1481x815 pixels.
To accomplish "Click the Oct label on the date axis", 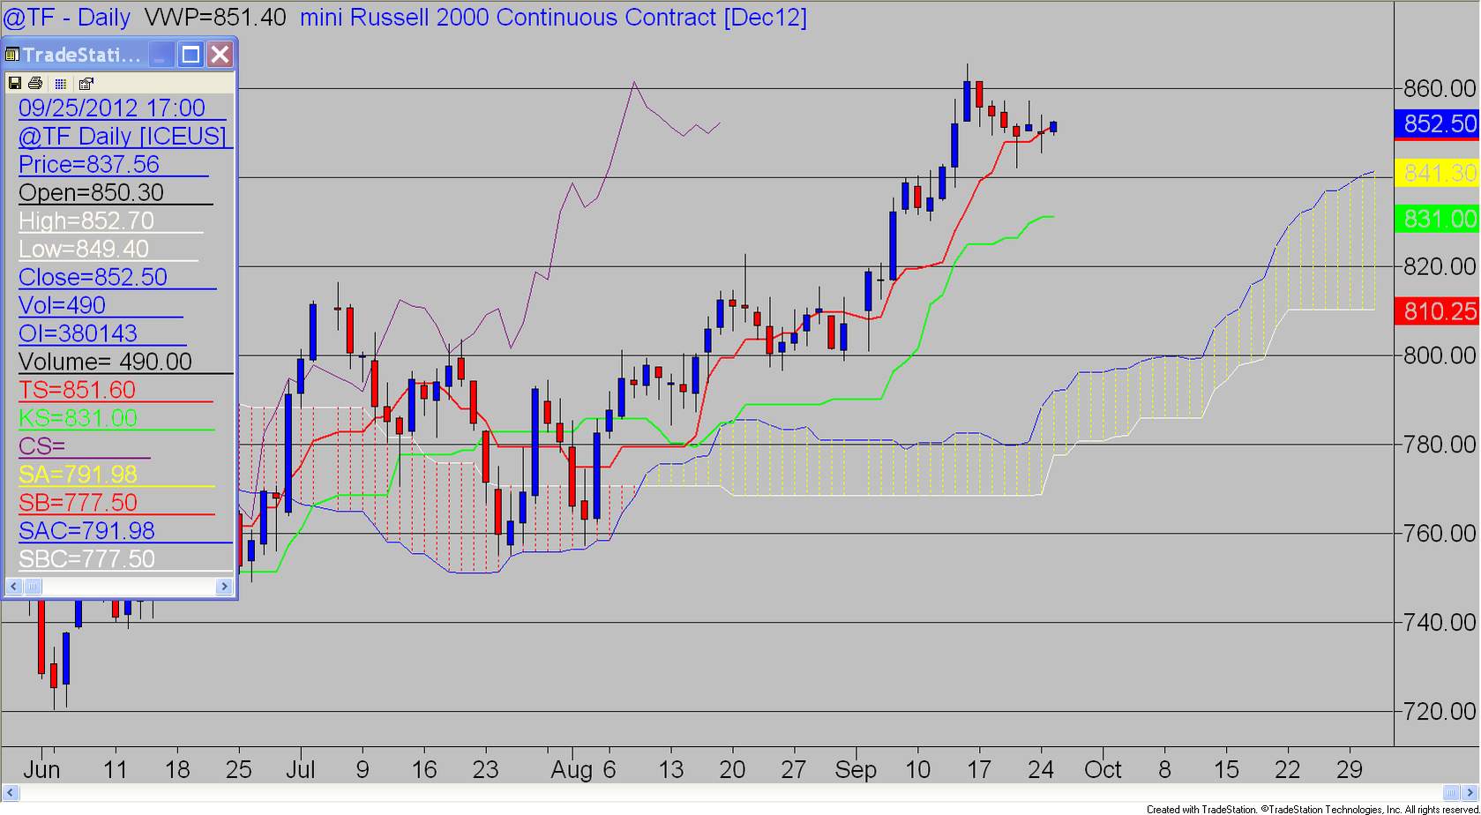I will pyautogui.click(x=1103, y=770).
